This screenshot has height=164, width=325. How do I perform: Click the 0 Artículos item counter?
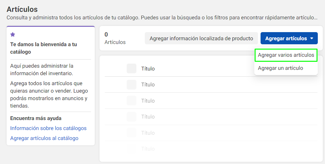115,38
